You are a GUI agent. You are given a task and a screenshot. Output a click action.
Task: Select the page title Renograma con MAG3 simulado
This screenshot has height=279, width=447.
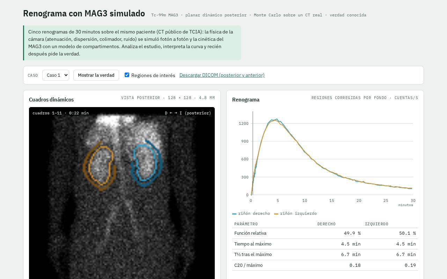coord(84,14)
